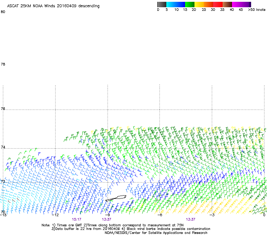The width and height of the screenshot is (267, 235).
Task: Click the '25' label on the color scale
Action: click(x=204, y=10)
